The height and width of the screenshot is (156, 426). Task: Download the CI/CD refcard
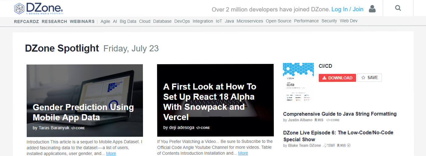tap(337, 78)
